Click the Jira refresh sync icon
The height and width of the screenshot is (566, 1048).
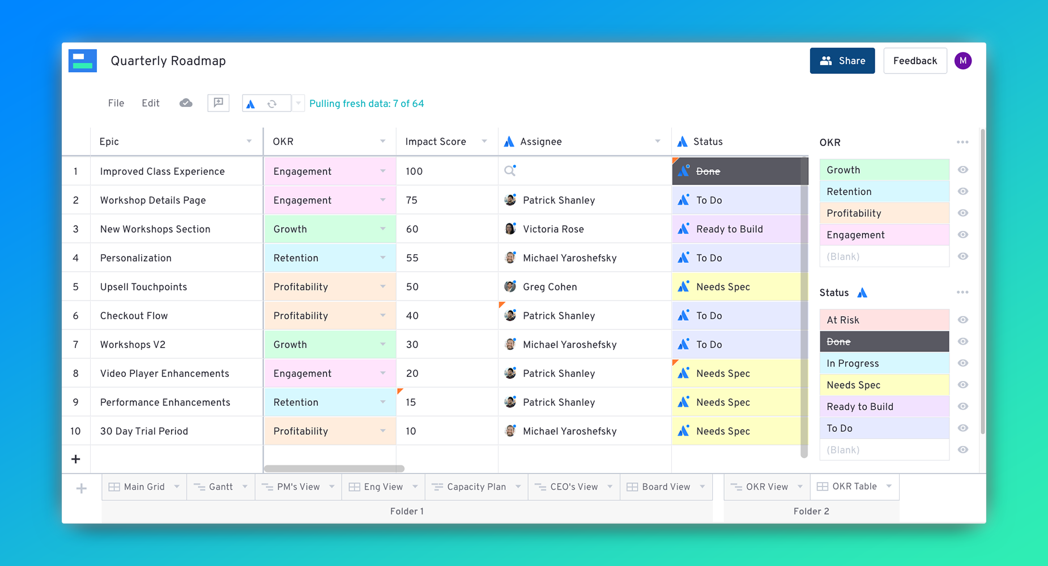click(x=272, y=104)
